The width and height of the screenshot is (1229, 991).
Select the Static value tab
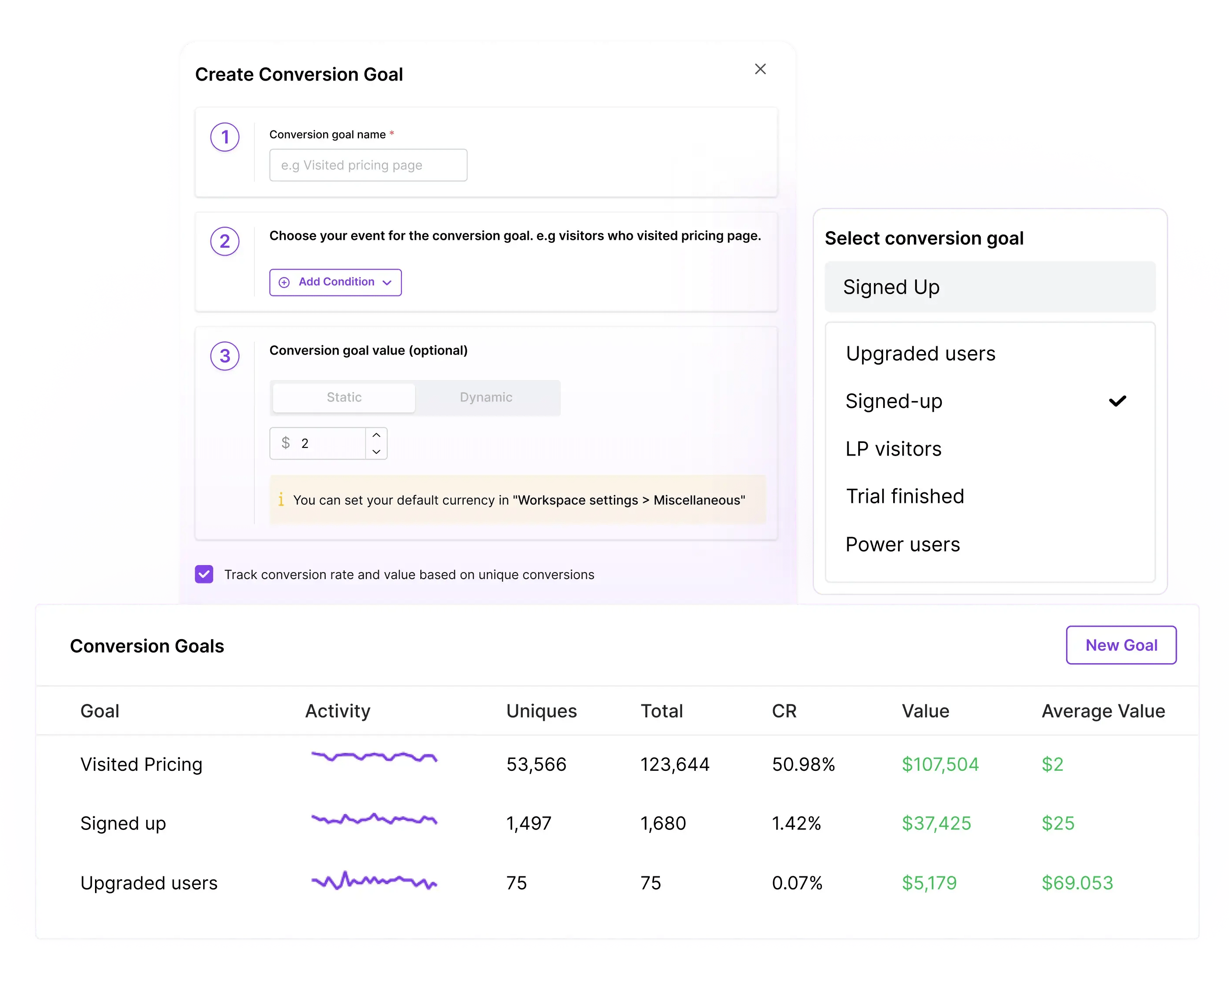[x=344, y=397]
